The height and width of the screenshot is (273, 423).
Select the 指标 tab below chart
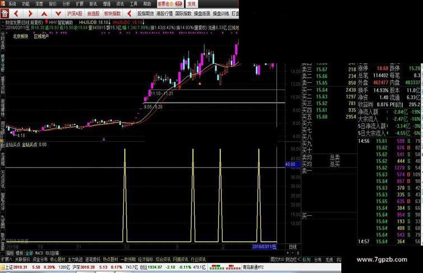pyautogui.click(x=10, y=253)
